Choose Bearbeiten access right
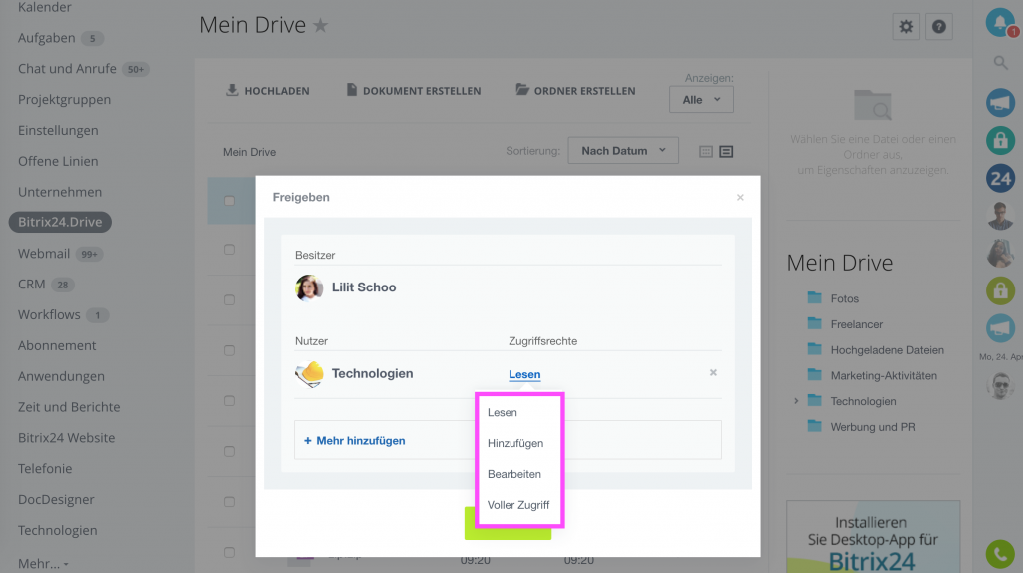Screen dimensions: 1023x573 [x=514, y=474]
